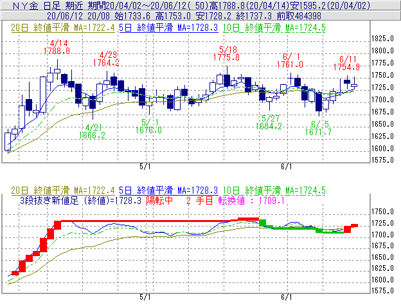This screenshot has height=305, width=401.
Task: Click the upper chart 20日 MA=1722.4 legend
Action: pos(63,28)
